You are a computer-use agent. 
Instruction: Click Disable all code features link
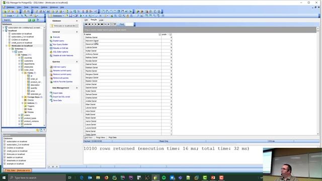(x=63, y=56)
